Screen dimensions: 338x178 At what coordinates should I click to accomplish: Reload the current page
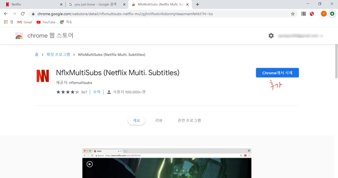23,14
